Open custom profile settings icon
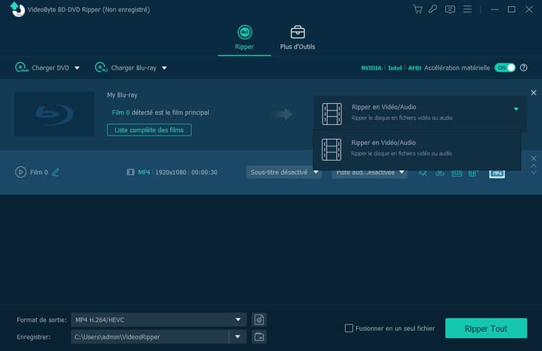The height and width of the screenshot is (351, 542). [259, 320]
